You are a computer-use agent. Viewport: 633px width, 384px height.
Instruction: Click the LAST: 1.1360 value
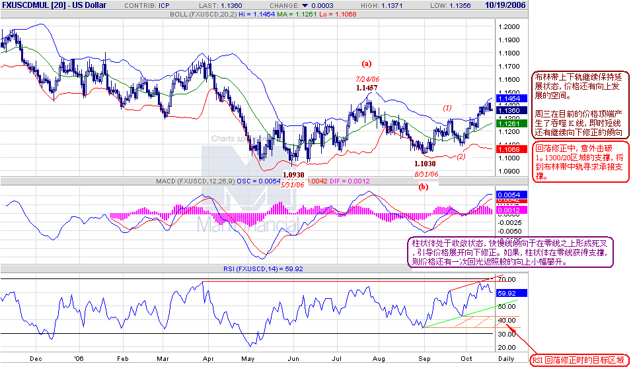pyautogui.click(x=221, y=6)
